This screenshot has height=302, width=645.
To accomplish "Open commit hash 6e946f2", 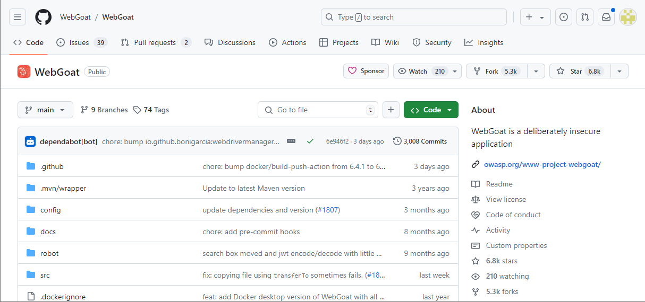I will tap(337, 141).
